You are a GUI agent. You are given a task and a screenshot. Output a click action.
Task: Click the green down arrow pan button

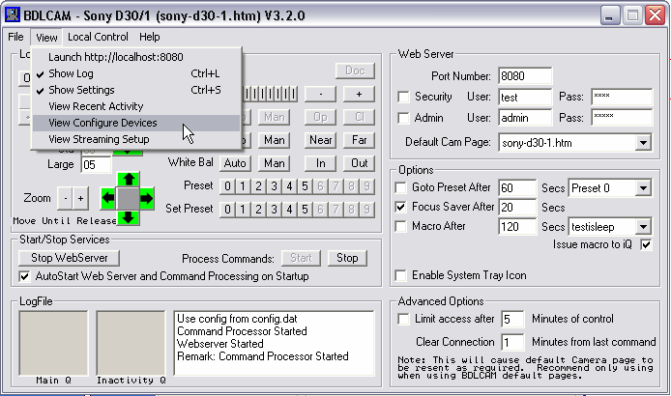pos(128,217)
